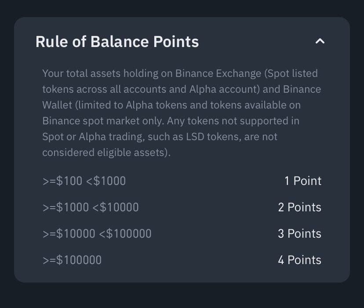This screenshot has height=308, width=364.
Task: Click the "4 Points" value
Action: 299,260
